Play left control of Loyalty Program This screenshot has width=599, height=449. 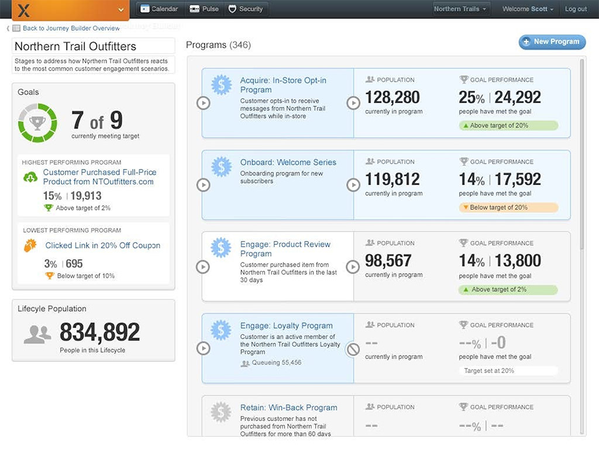[203, 348]
